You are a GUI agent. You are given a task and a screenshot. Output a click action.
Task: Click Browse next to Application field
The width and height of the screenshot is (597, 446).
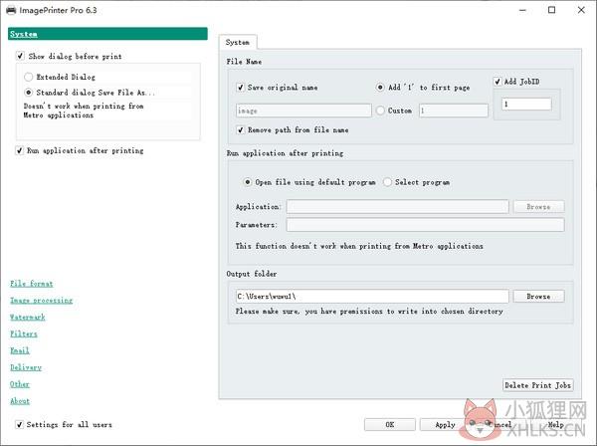point(538,207)
